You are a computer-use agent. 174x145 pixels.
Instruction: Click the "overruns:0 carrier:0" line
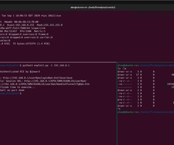[x=26, y=37]
